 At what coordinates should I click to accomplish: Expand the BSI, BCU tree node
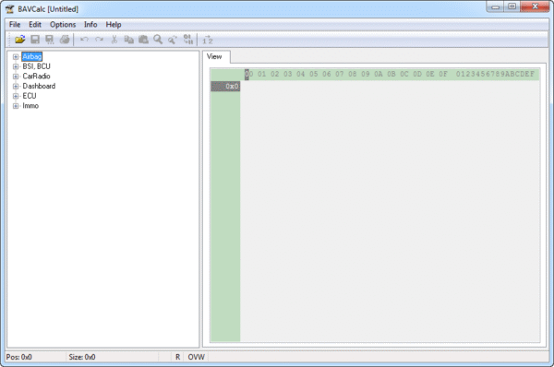[16, 66]
